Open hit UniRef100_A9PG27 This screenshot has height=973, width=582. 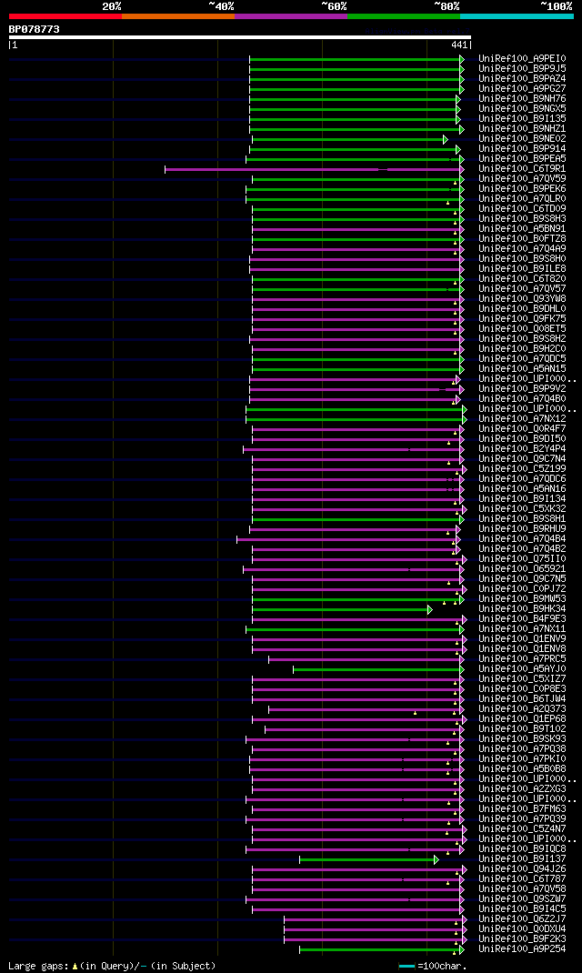(x=522, y=89)
